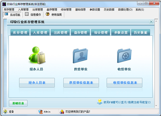Image resolution: width=161 pixels, height=116 pixels.
Task: Click the Admin user icon in status bar
Action: [41, 112]
